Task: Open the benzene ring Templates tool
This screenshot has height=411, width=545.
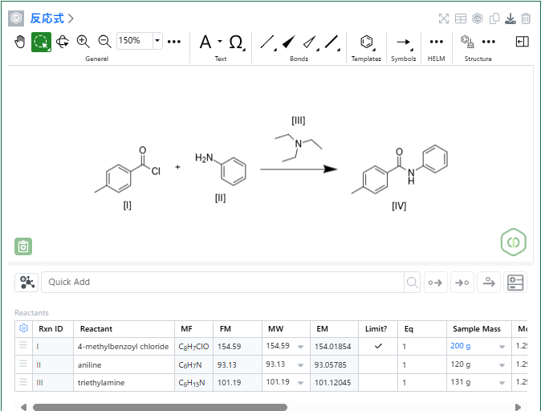Action: point(366,42)
